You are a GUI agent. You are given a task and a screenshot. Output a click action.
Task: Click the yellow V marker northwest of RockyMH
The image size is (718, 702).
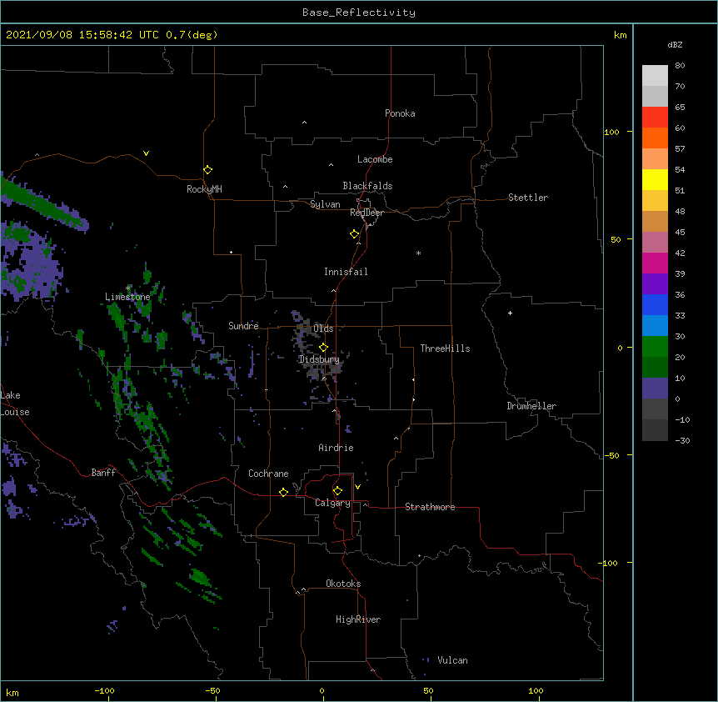pyautogui.click(x=146, y=153)
